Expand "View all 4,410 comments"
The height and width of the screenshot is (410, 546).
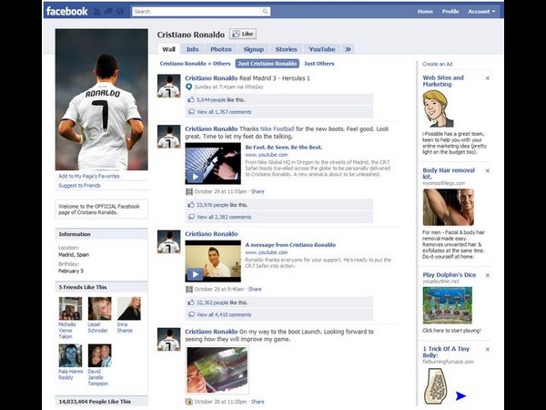tap(224, 315)
